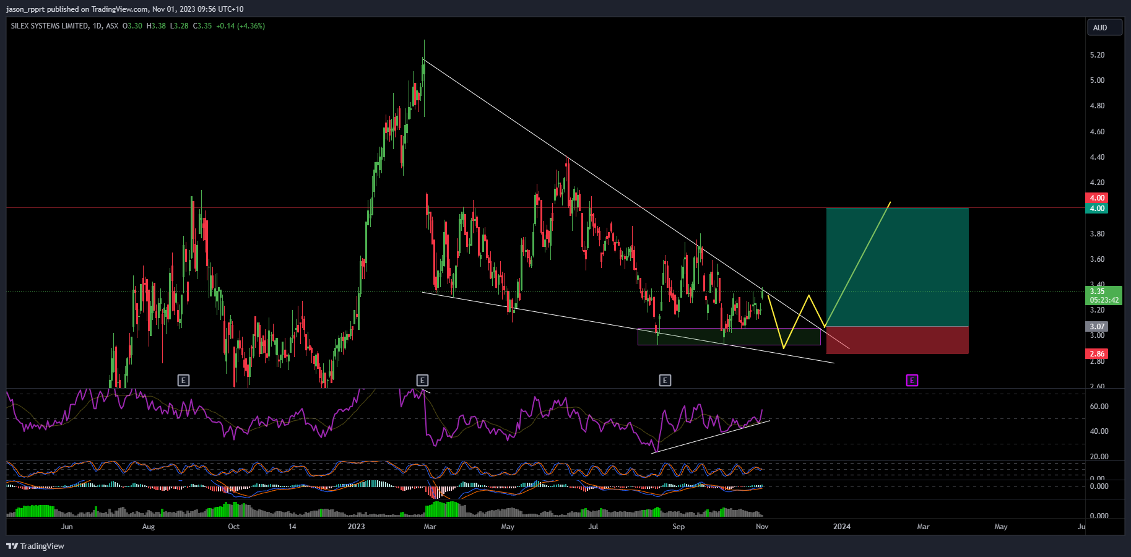The image size is (1131, 557).
Task: Click the SILEX SYSTEMS LIMITED symbol title
Action: (x=49, y=26)
